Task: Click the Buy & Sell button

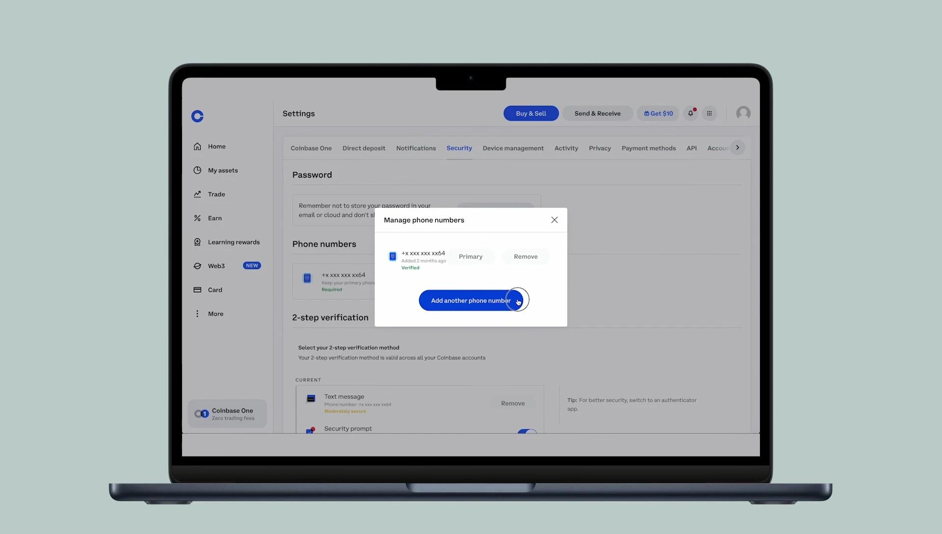Action: pyautogui.click(x=531, y=114)
